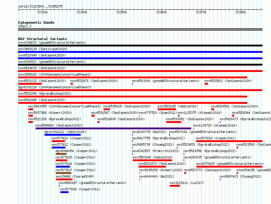
Task: Click the red marker under nsv6532813
Action: tap(206, 84)
